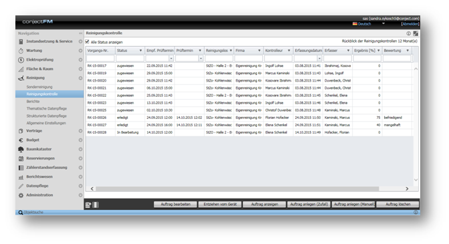Viewport: 449px width, 244px height.
Task: Select row RK-15-00026 in the table
Action: pos(249,118)
